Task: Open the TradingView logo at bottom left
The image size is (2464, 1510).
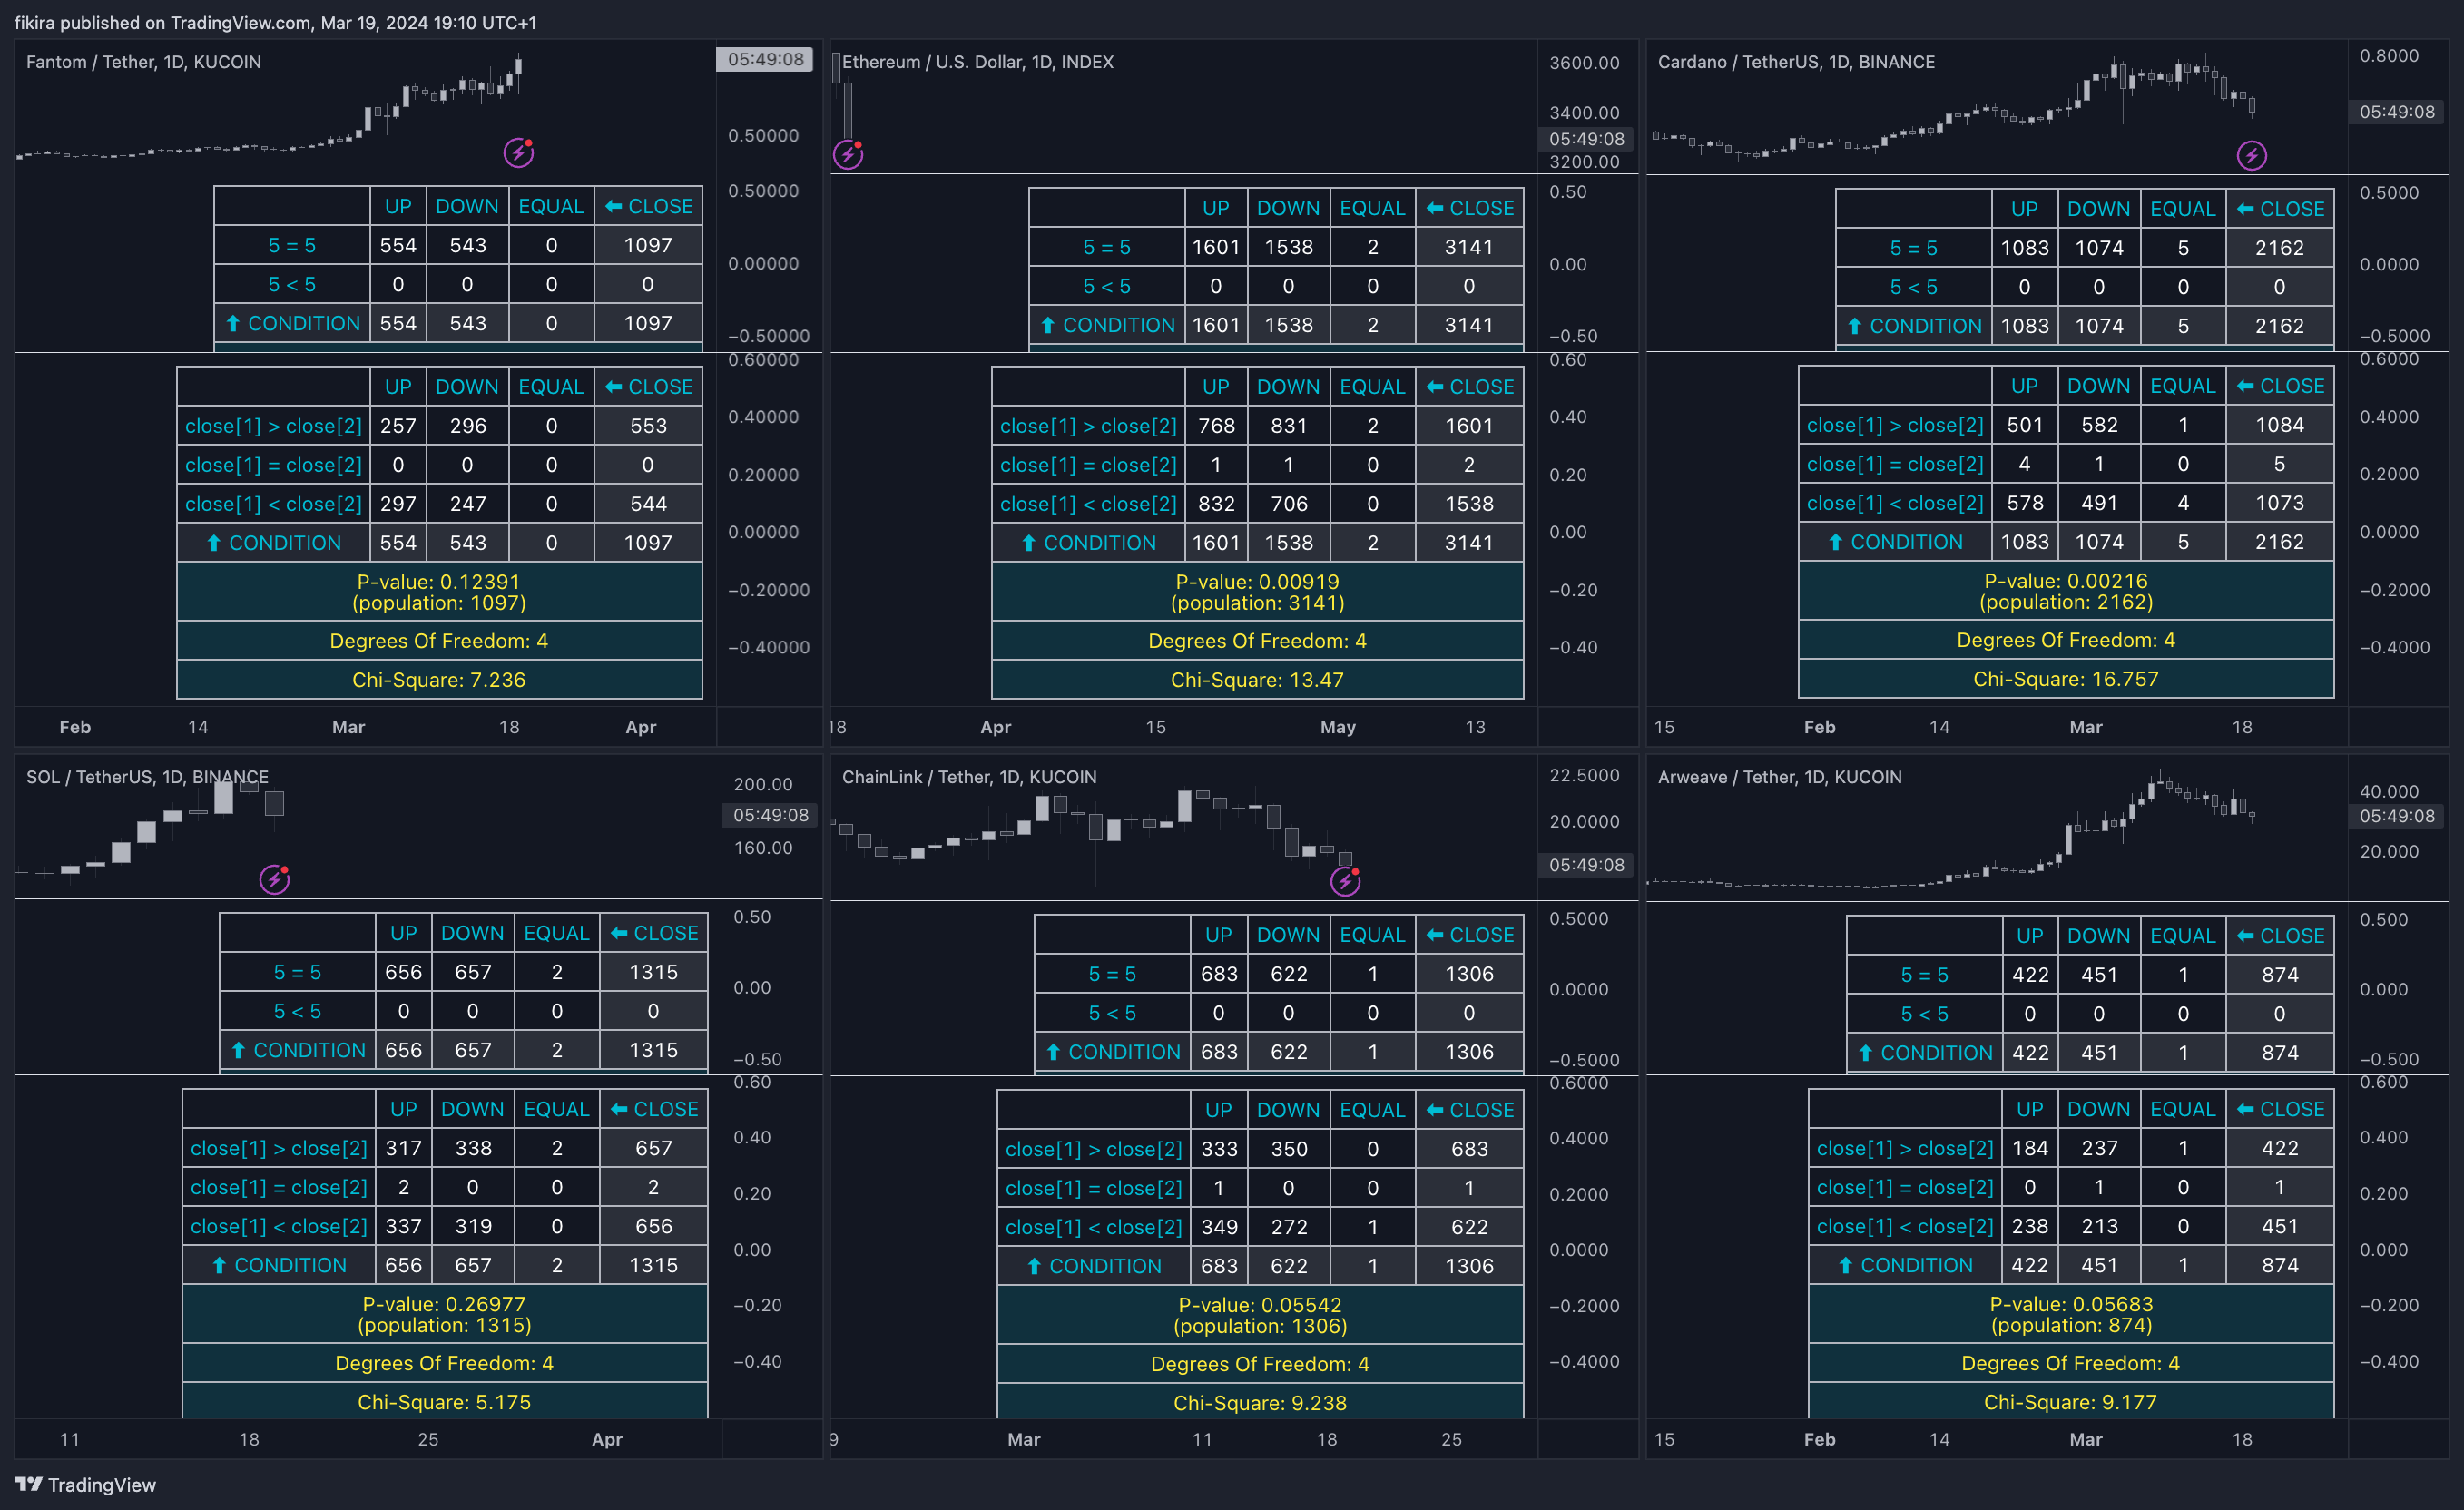Action: pyautogui.click(x=85, y=1485)
